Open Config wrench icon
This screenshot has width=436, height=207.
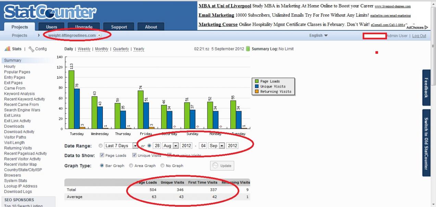(31, 49)
